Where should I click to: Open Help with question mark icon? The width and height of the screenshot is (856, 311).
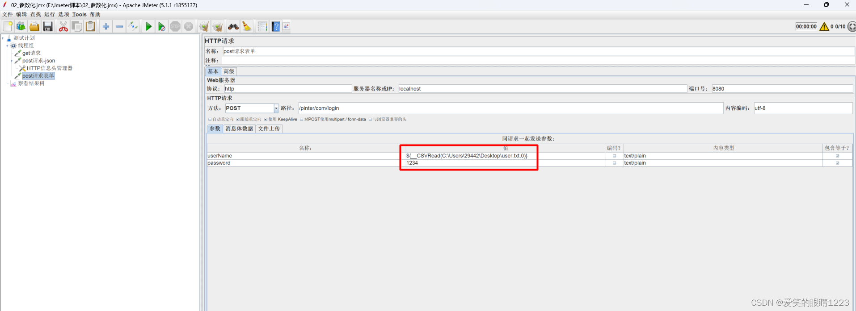[276, 26]
